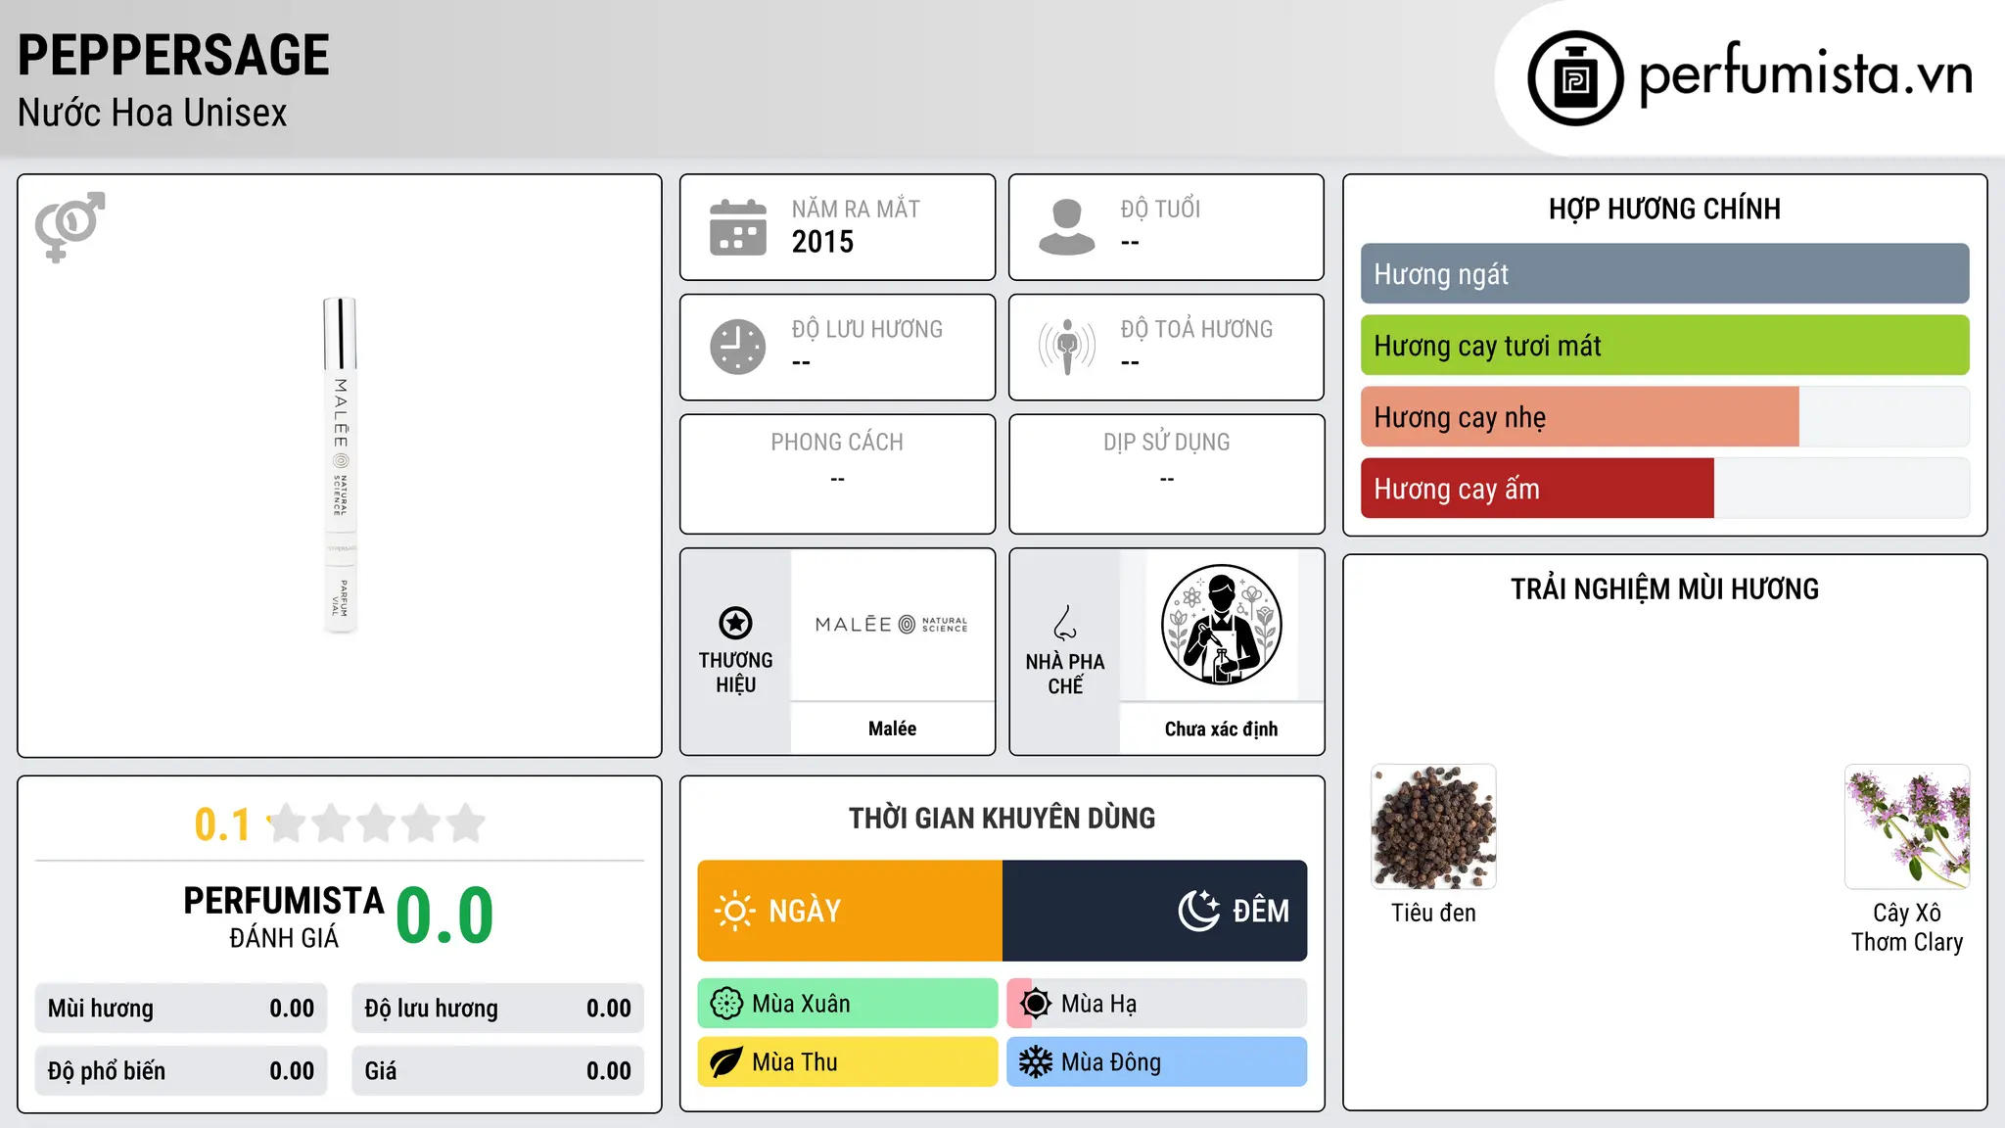Click the Dịp sử dụng card
2005x1128 pixels.
[x=1166, y=474]
